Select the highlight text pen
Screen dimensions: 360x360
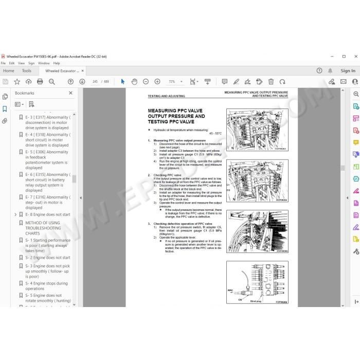coord(236,81)
